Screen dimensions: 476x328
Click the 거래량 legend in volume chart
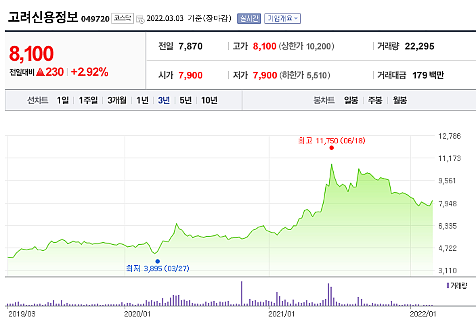click(457, 285)
